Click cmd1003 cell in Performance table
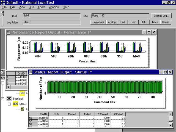This screenshot has height=132, width=176. tap(21, 84)
